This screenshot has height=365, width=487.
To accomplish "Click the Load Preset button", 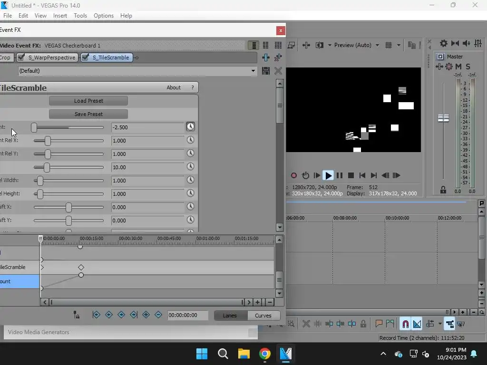I will click(x=88, y=101).
